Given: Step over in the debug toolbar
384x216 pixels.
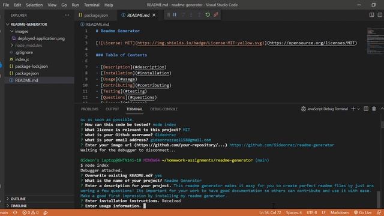Looking at the screenshot, I should point(183,15).
